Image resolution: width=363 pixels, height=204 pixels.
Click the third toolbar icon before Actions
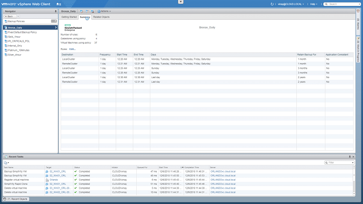[93, 11]
